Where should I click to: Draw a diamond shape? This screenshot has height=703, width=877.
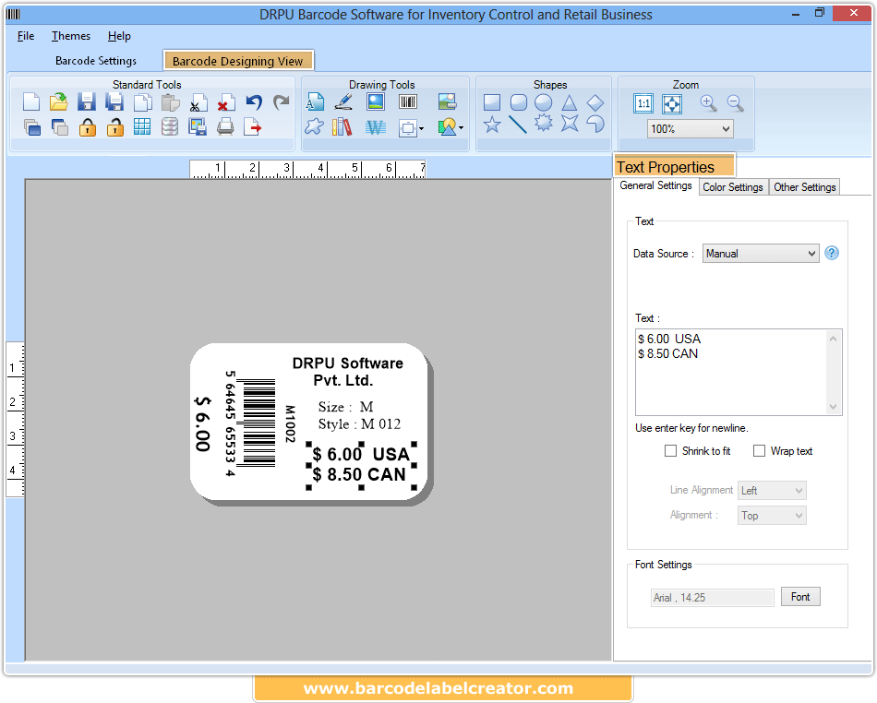coord(595,102)
